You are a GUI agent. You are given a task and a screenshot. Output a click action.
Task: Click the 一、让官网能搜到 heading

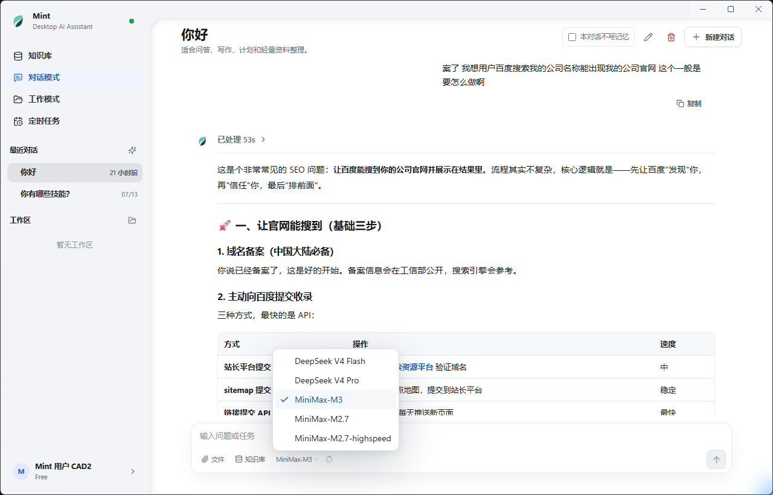301,226
